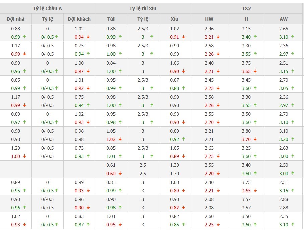Click the Xỉu column header
This screenshot has width=304, height=231.
(x=174, y=19)
